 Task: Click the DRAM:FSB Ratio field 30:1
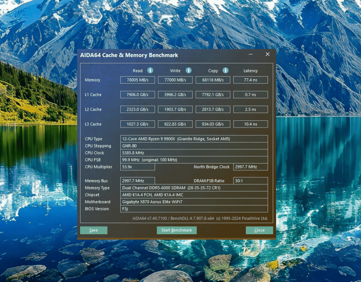250,181
